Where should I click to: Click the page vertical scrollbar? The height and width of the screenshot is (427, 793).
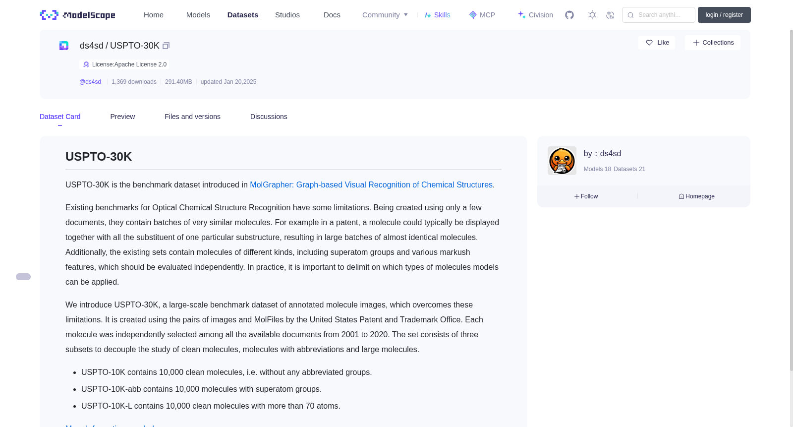point(791,200)
